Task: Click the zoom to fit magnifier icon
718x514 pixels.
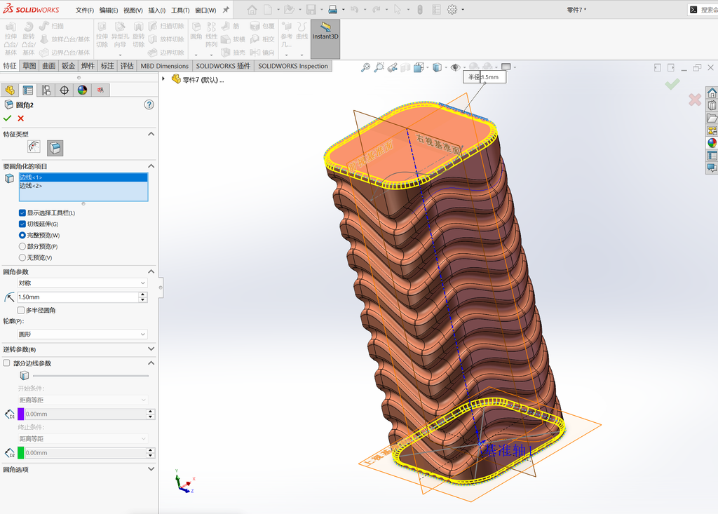Action: point(365,68)
